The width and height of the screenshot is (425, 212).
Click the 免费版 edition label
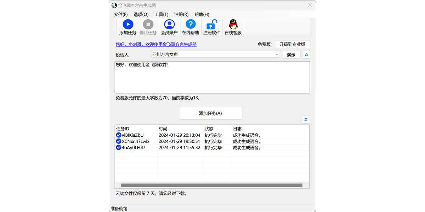(264, 44)
